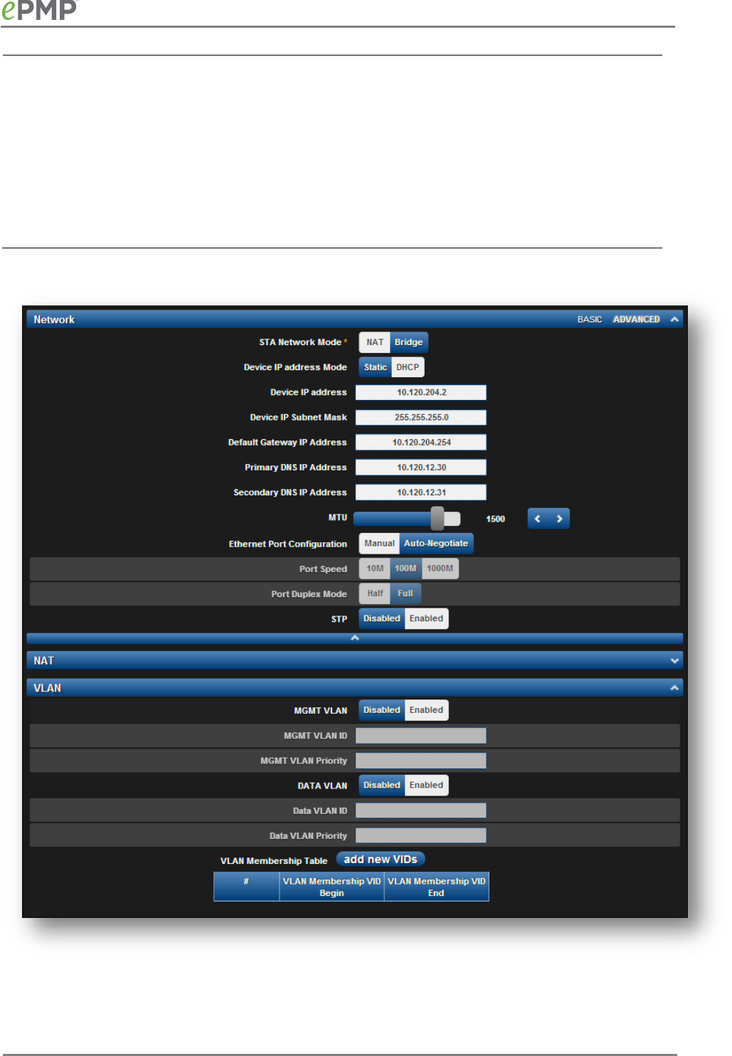The width and height of the screenshot is (732, 1056).
Task: Click the MTU value 1500
Action: [x=495, y=519]
